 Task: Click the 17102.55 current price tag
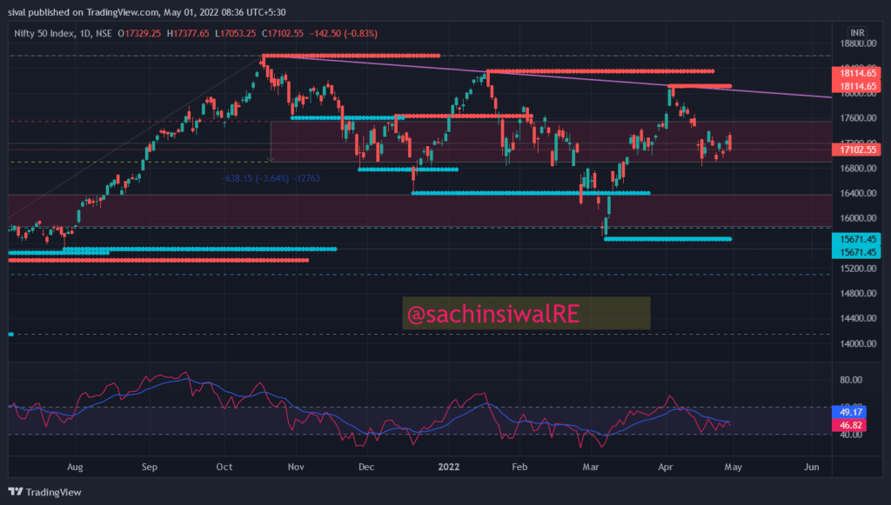[856, 150]
